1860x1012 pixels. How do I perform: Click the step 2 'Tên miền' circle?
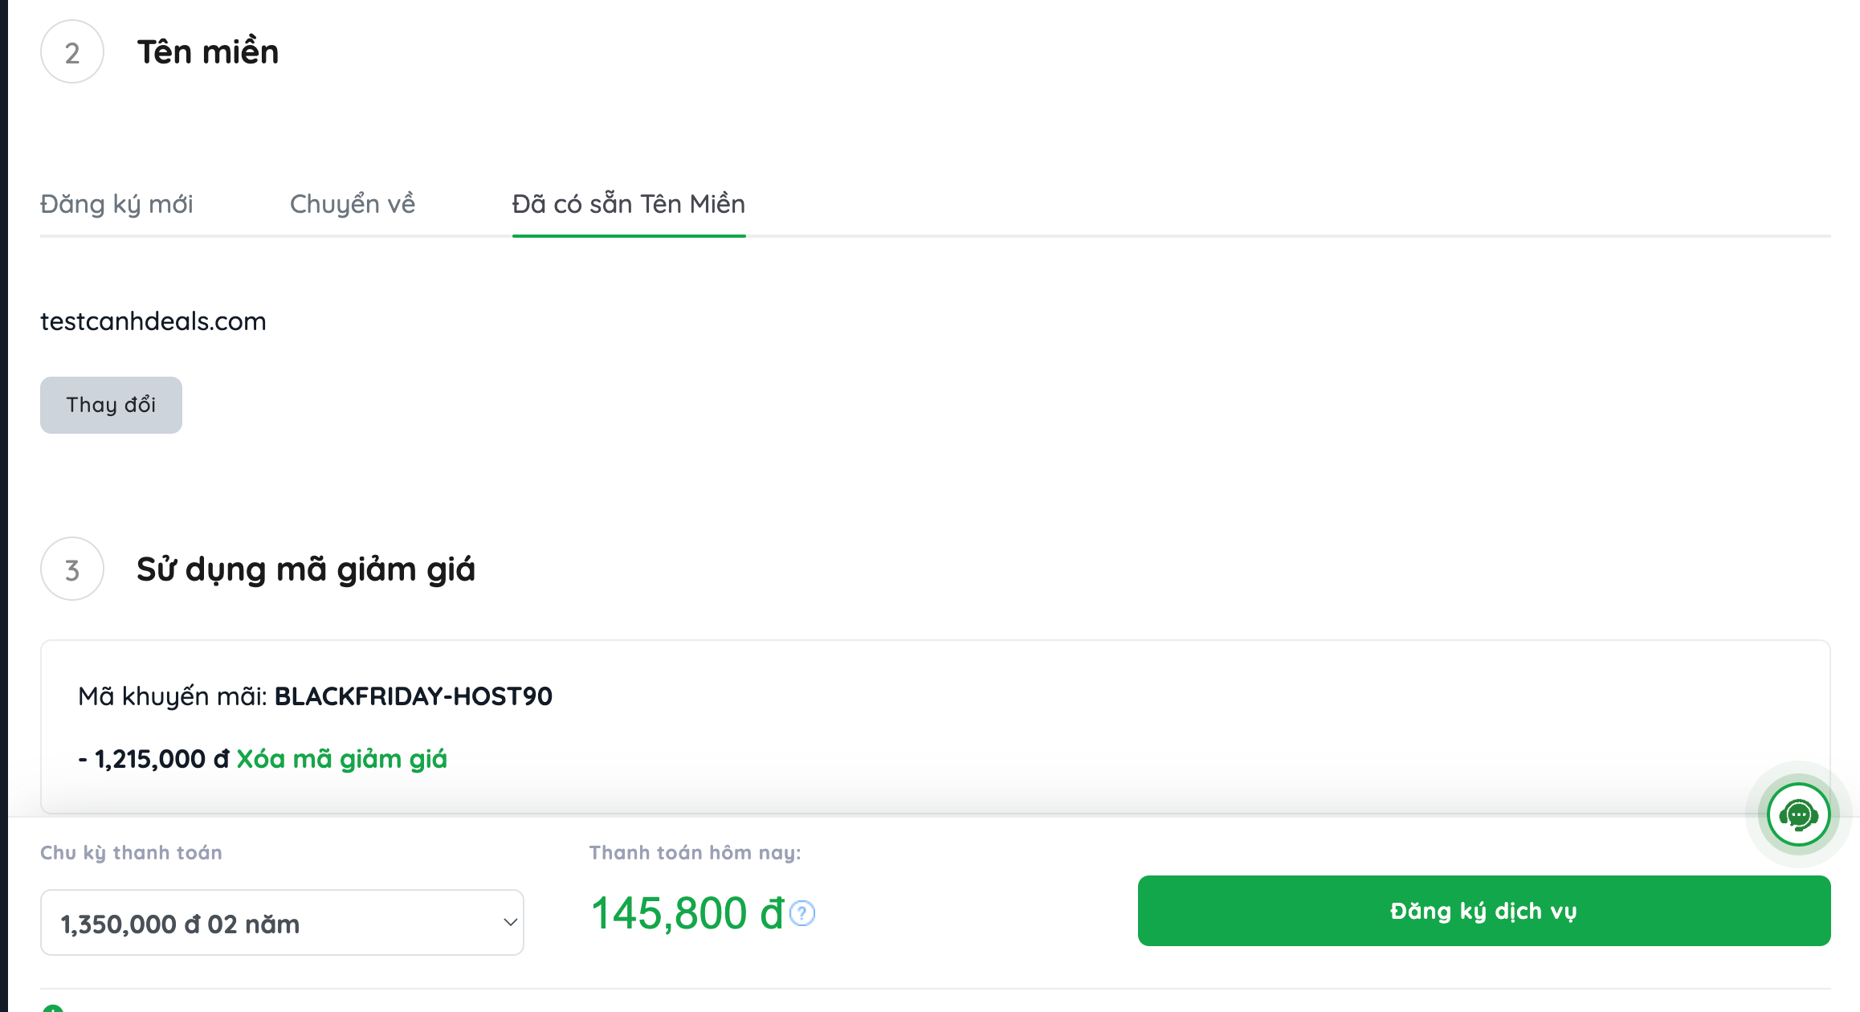pyautogui.click(x=71, y=51)
